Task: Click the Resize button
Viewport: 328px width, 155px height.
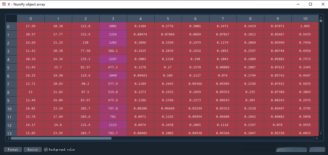Action: tap(33, 150)
